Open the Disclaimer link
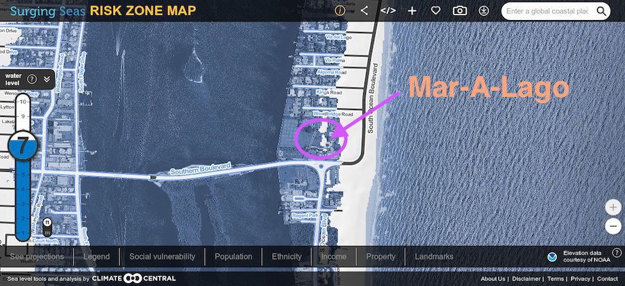Screen dimensions: 625x286 pos(526,279)
